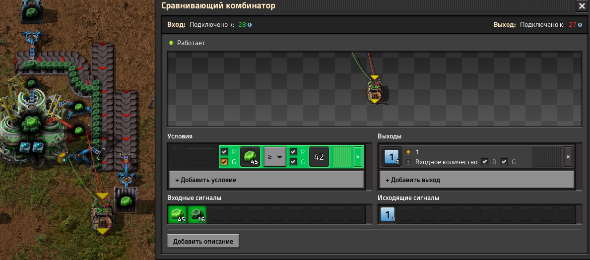Viewport: 590px width, 260px height.
Task: Grab the dark drag handle of the output row
Action: 547,157
